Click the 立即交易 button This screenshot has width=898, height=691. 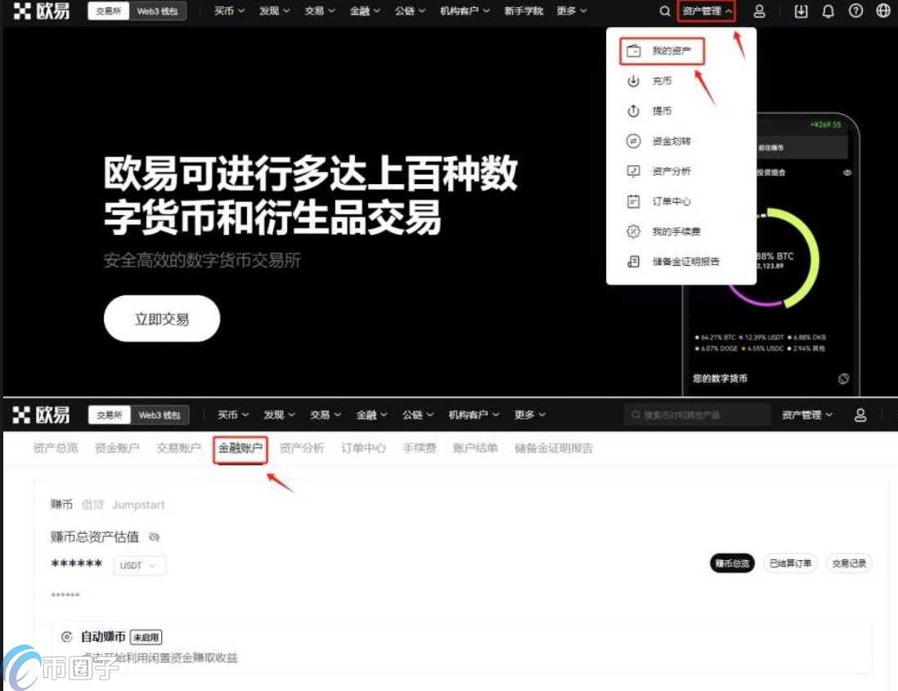coord(161,319)
